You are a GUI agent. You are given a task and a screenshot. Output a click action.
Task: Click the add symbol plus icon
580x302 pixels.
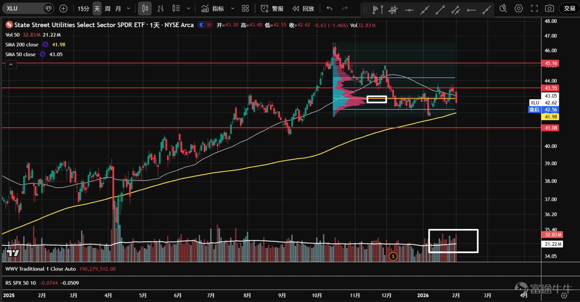63,8
